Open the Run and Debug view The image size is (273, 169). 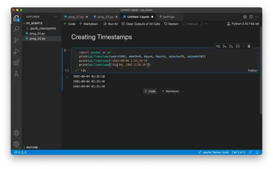point(16,51)
